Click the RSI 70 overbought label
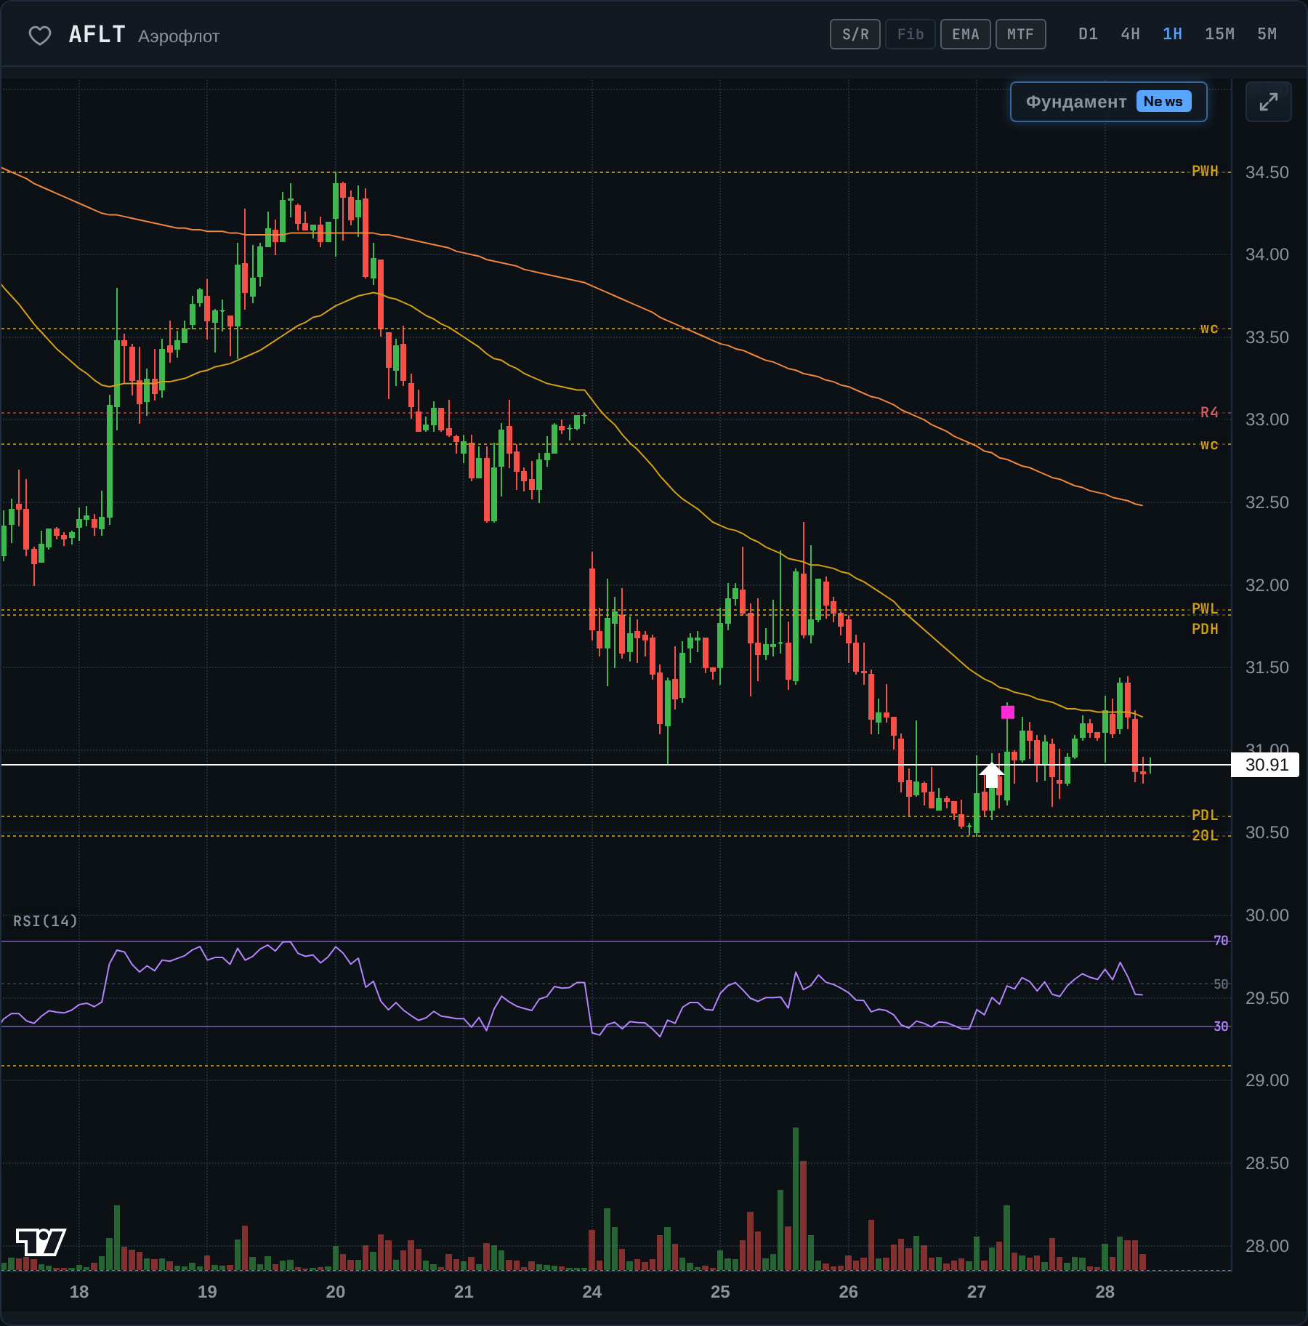This screenshot has height=1326, width=1308. pos(1221,941)
